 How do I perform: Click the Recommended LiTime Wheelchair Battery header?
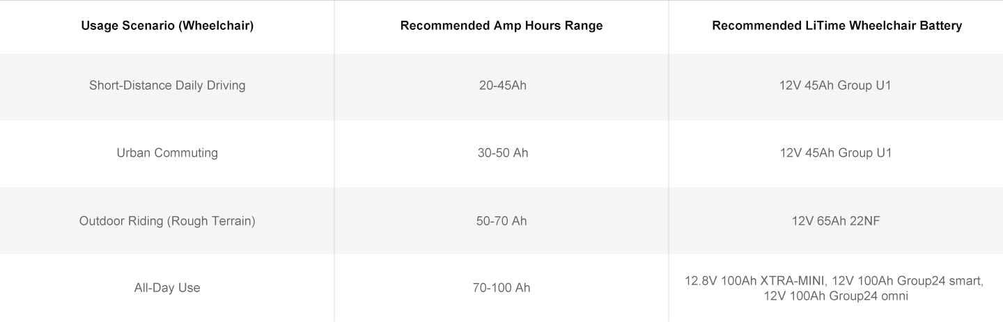point(836,26)
